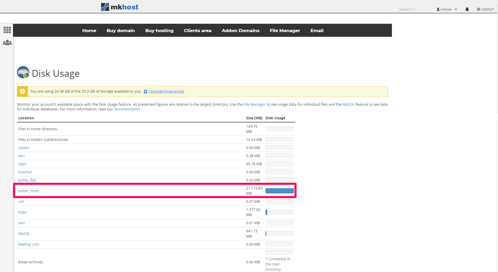The image size is (498, 272).
Task: Select the 641.15 MB size value
Action: (252, 234)
